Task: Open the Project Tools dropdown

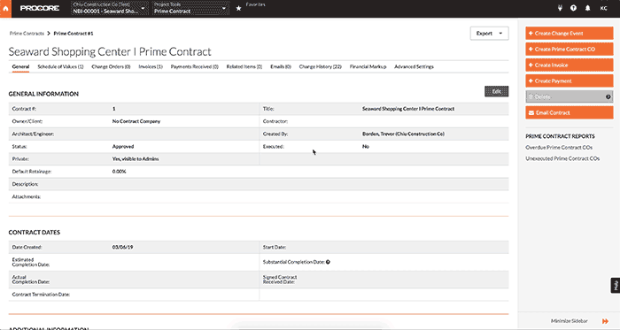Action: point(190,8)
